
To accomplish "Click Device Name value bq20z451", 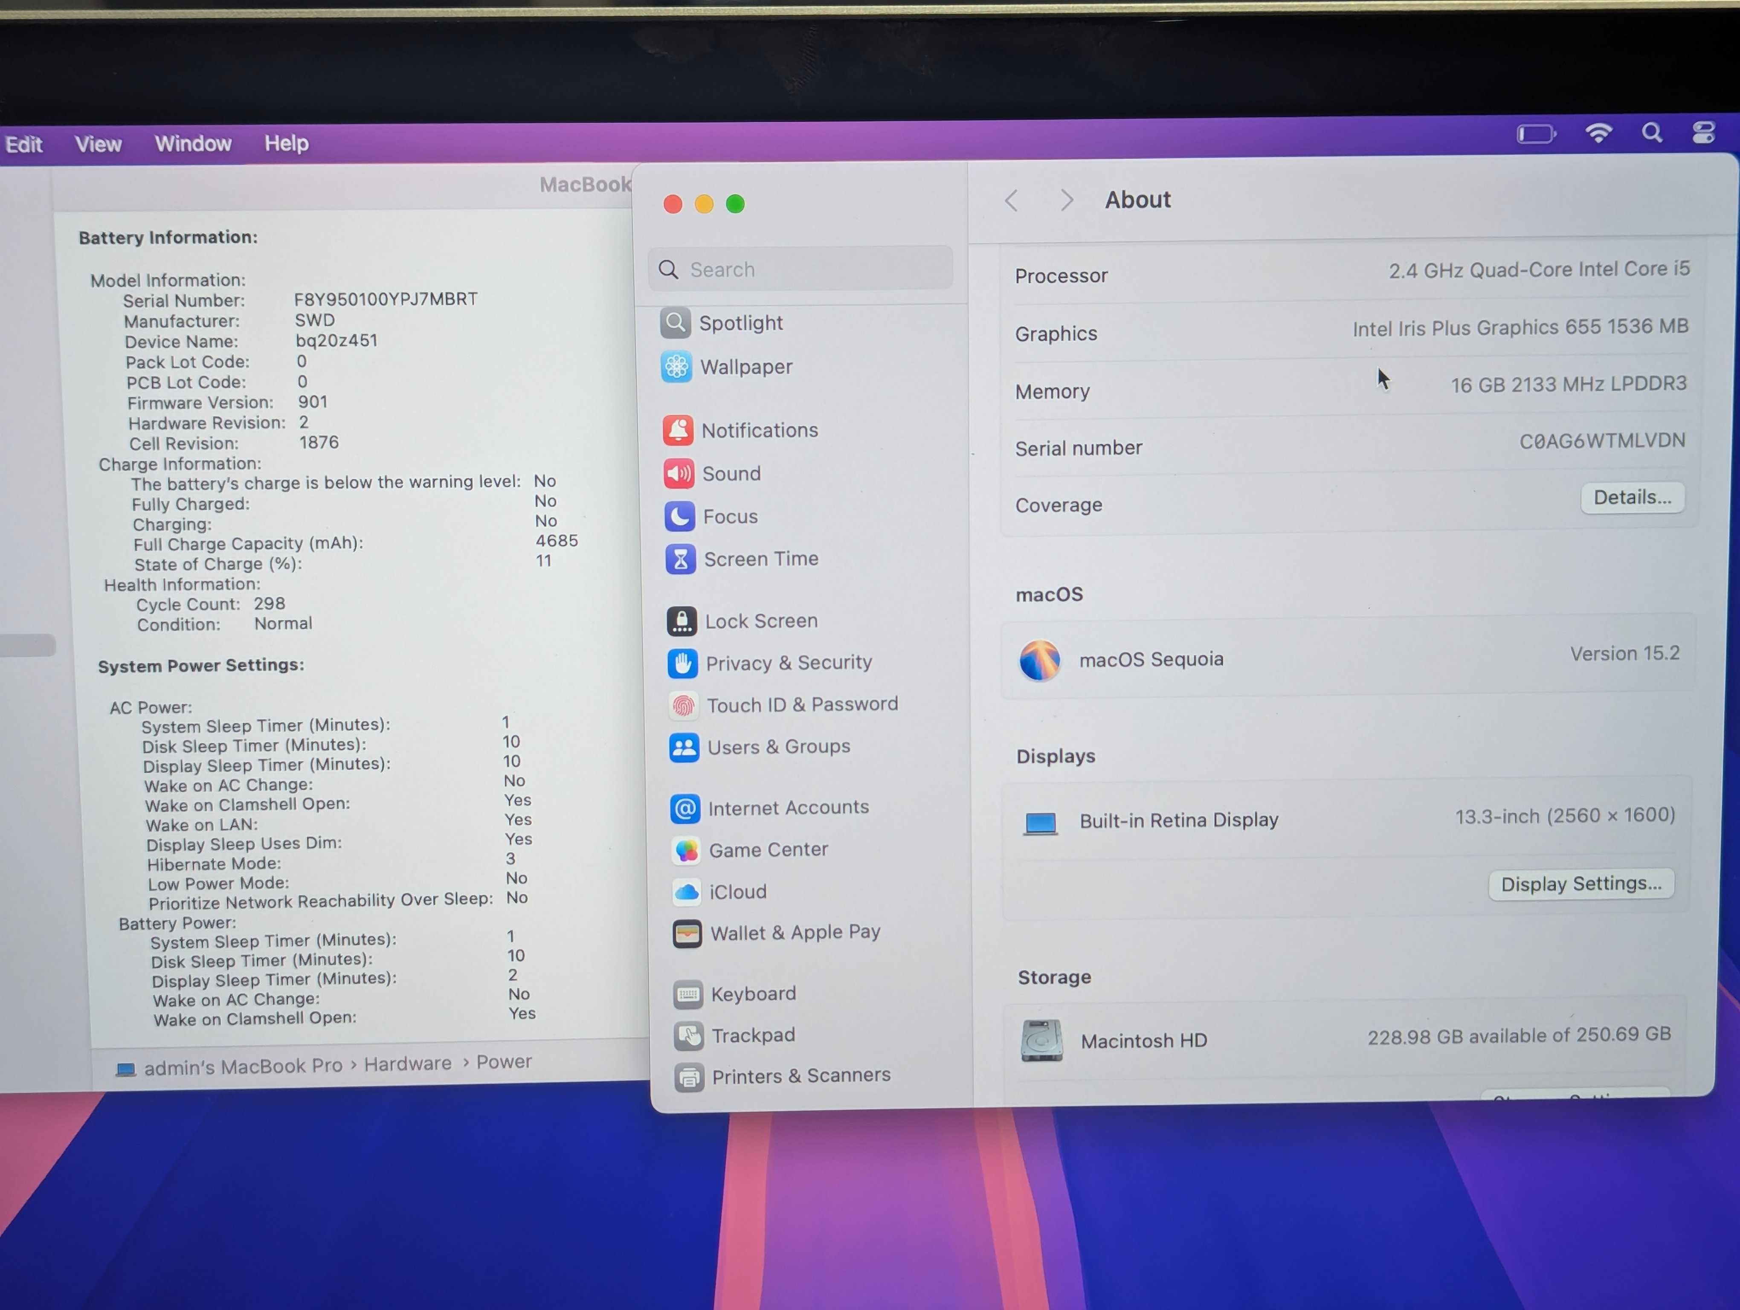I will 336,340.
